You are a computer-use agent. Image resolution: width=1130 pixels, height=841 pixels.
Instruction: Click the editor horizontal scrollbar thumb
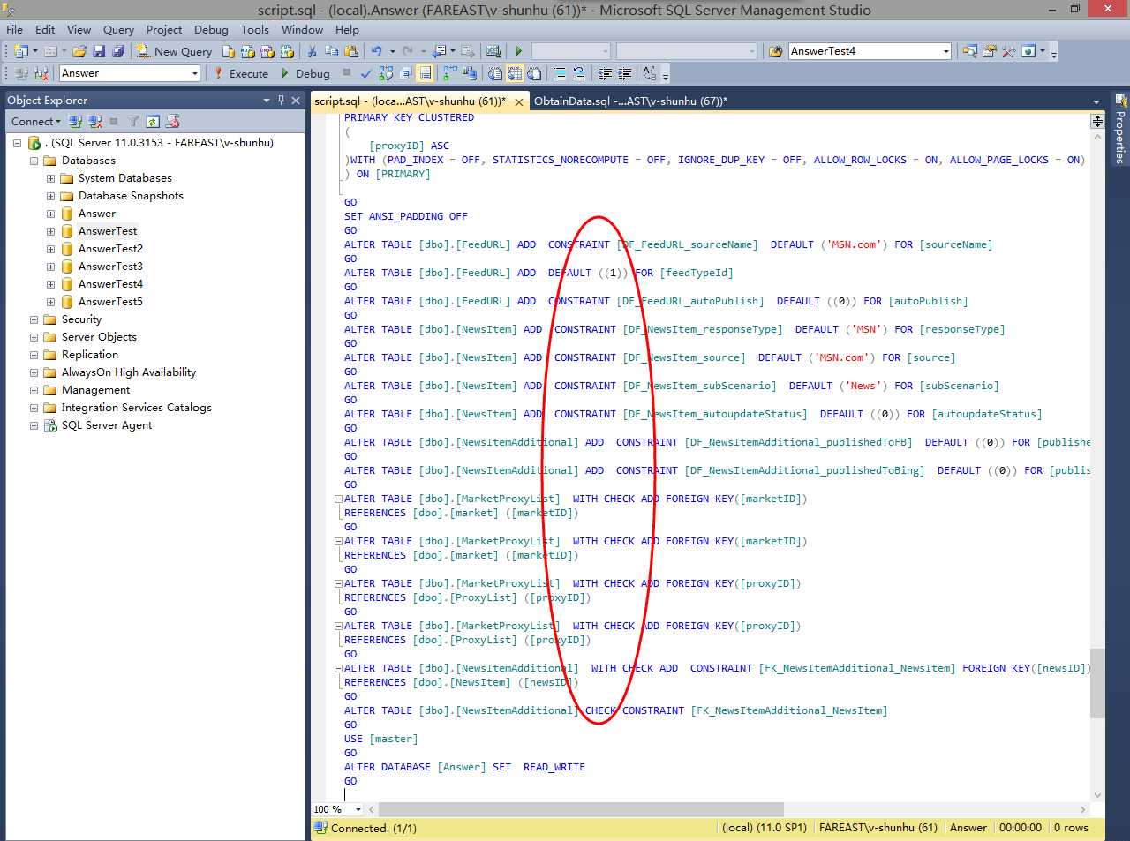[x=581, y=809]
